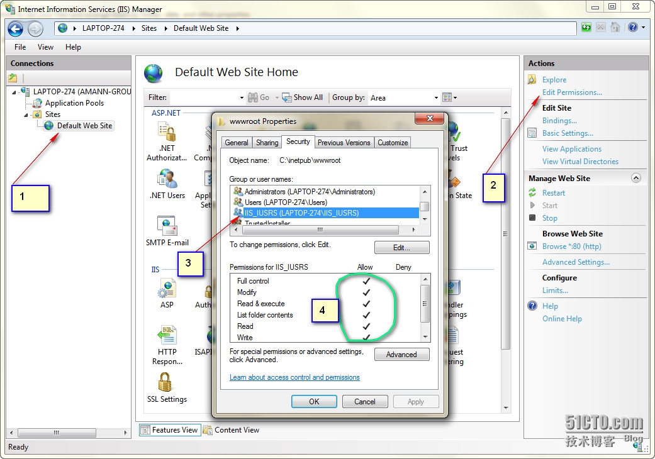Collapse the LAPTOP-274 server tree node
This screenshot has height=459, width=655.
pos(14,92)
